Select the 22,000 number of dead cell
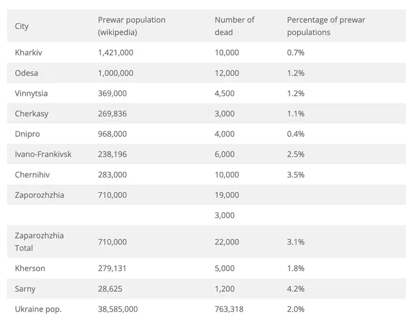Screen dimensions: 406x333 [x=227, y=242]
